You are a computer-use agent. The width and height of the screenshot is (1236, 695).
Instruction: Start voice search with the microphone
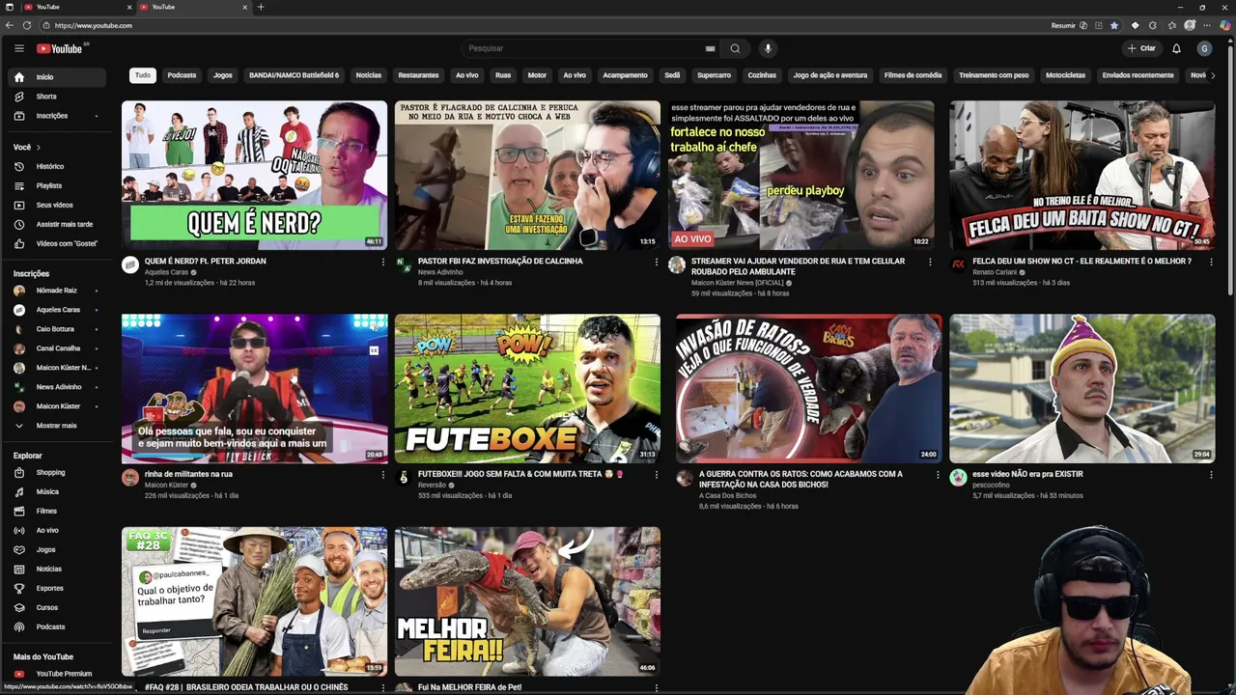pos(768,48)
